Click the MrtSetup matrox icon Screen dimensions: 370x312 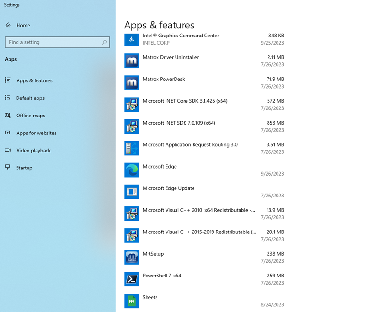click(x=131, y=257)
